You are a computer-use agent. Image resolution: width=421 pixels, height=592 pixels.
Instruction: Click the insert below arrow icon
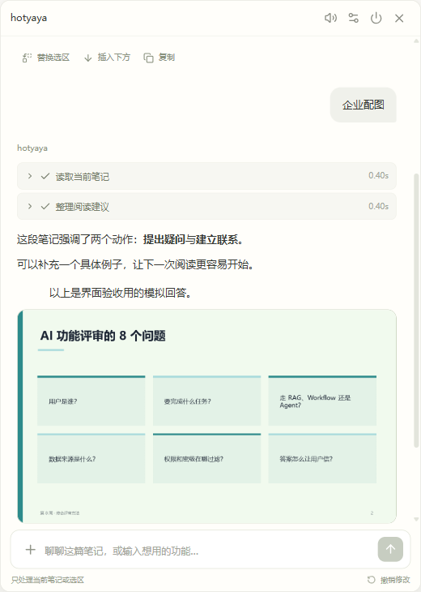click(87, 58)
